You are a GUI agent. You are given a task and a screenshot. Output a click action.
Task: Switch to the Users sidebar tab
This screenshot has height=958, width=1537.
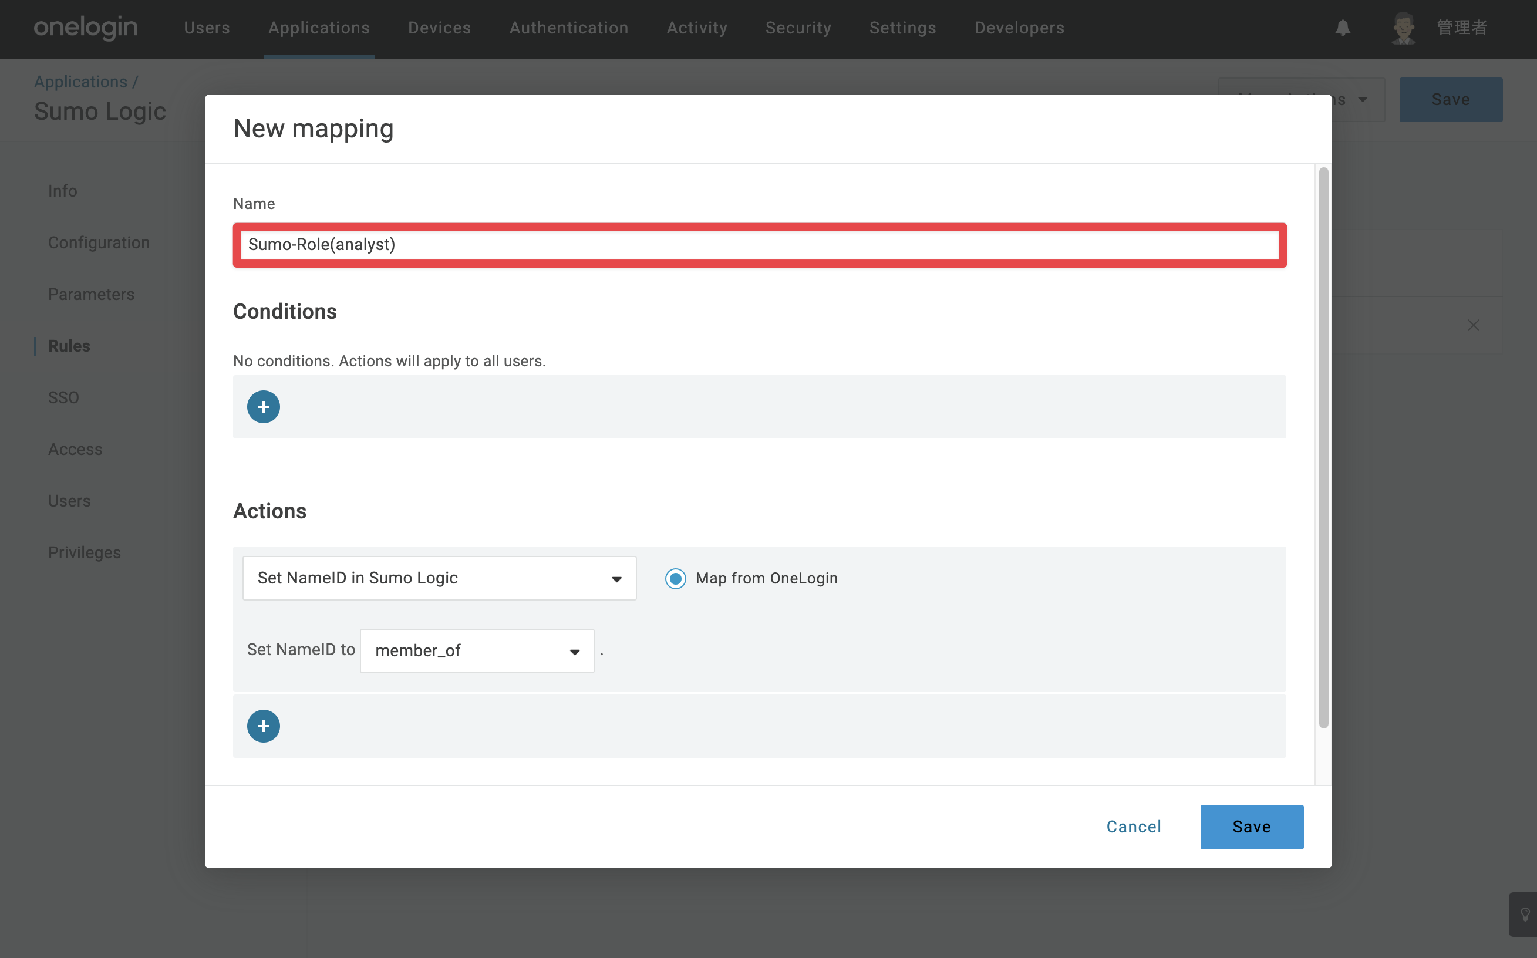[x=69, y=501]
